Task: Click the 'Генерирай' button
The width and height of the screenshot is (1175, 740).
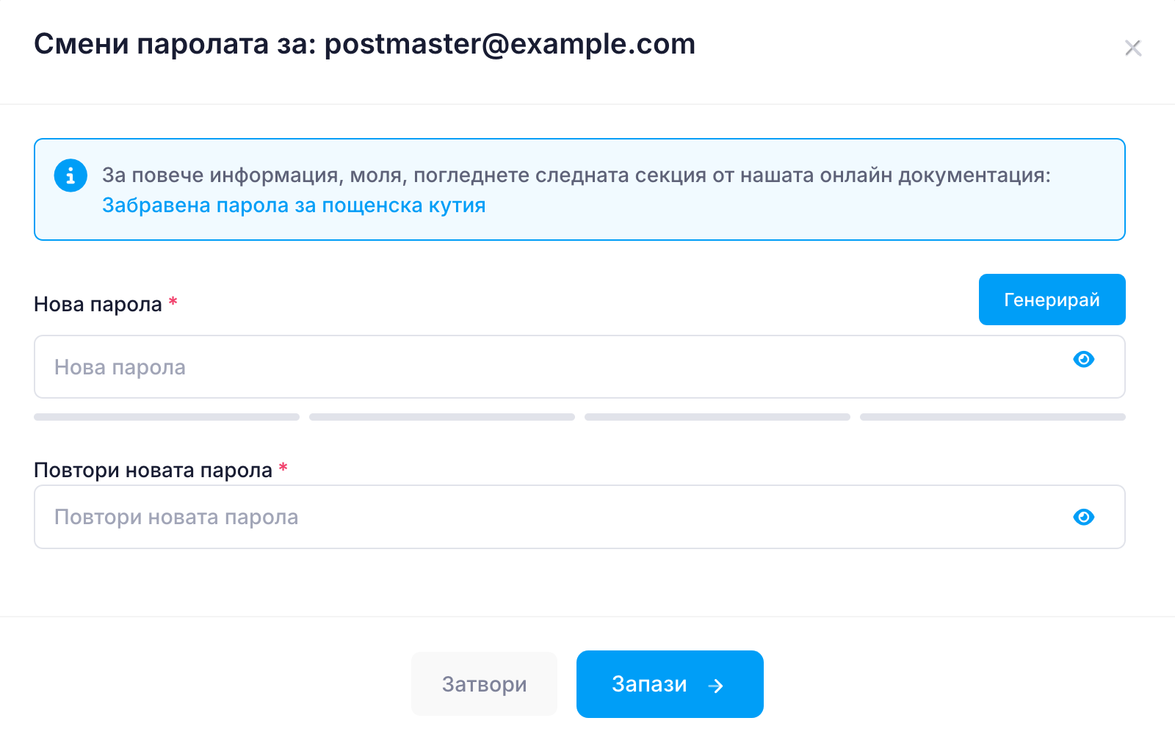Action: tap(1052, 300)
